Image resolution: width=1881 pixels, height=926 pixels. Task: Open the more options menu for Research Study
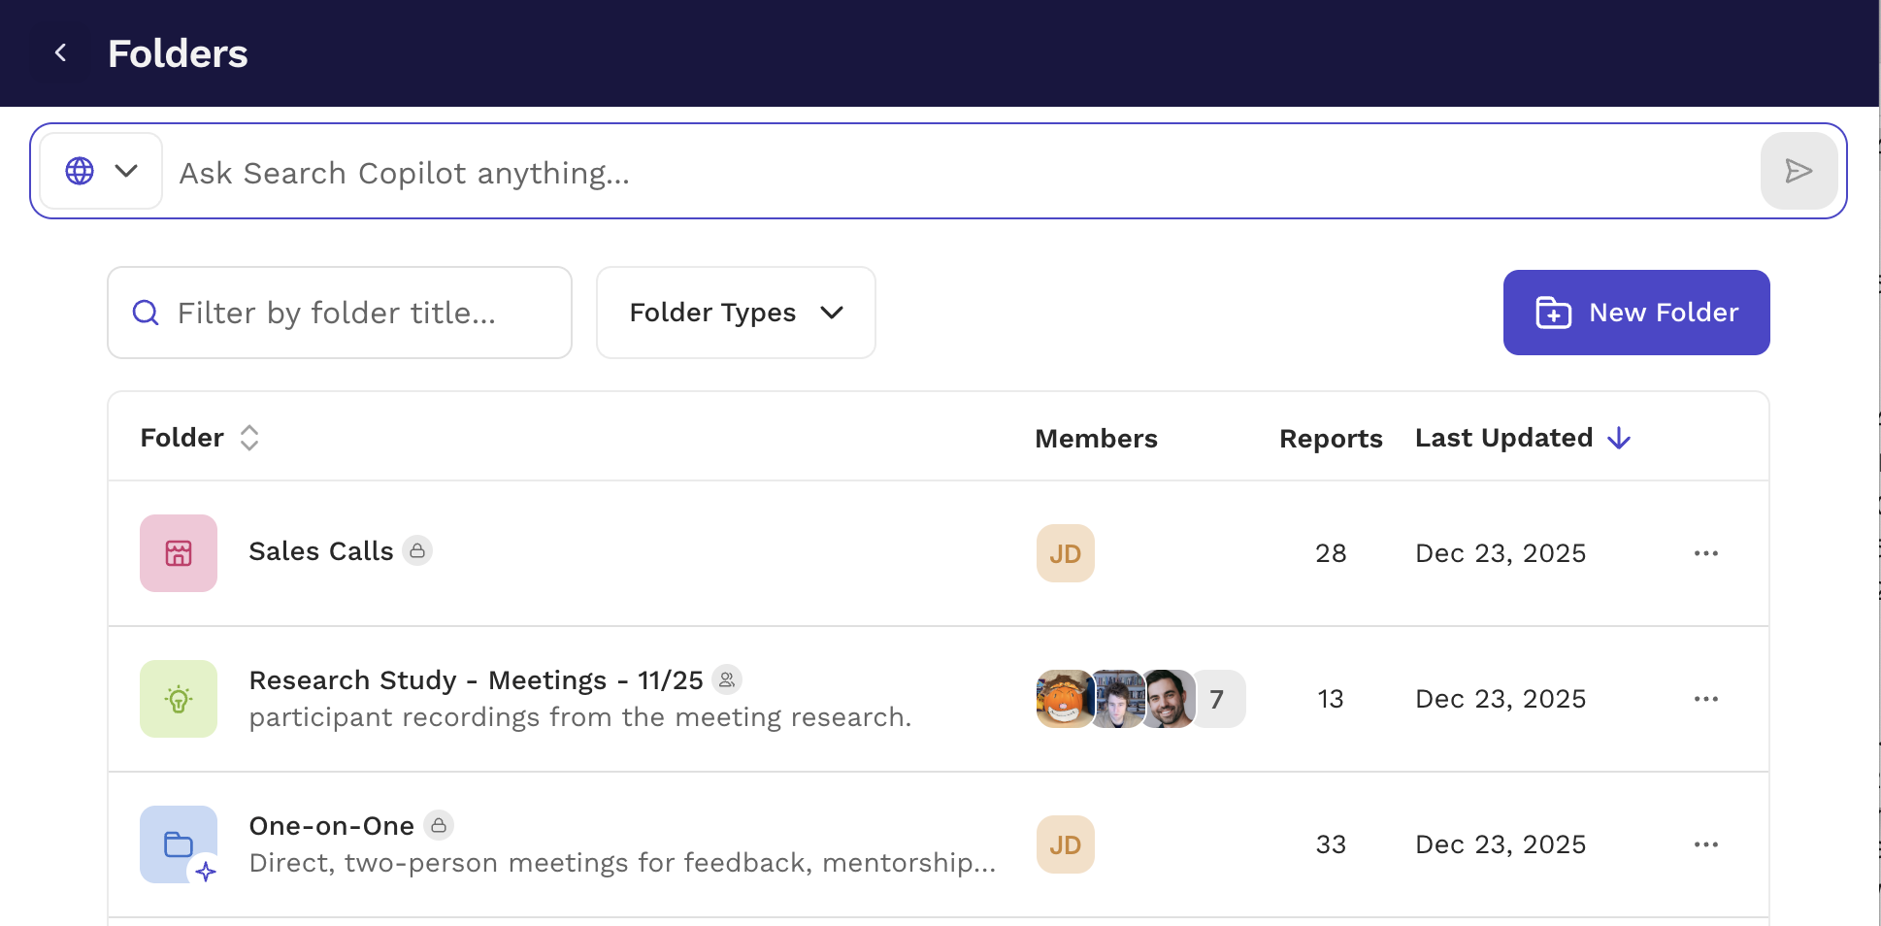click(1705, 699)
